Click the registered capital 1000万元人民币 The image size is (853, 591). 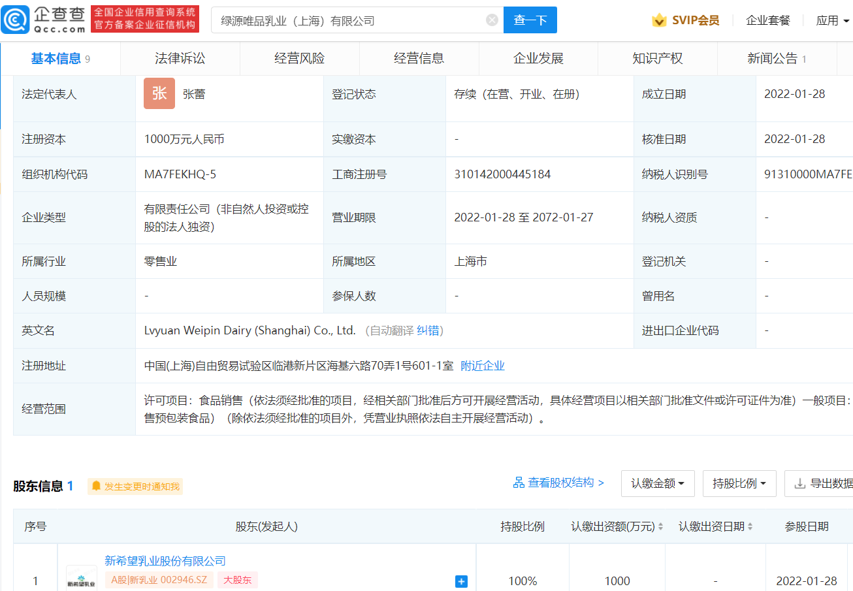coord(184,139)
